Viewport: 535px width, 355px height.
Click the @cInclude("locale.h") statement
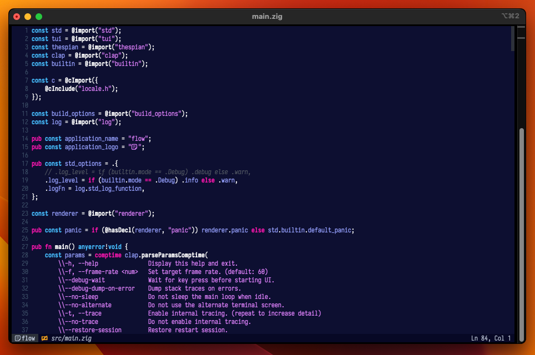point(82,89)
